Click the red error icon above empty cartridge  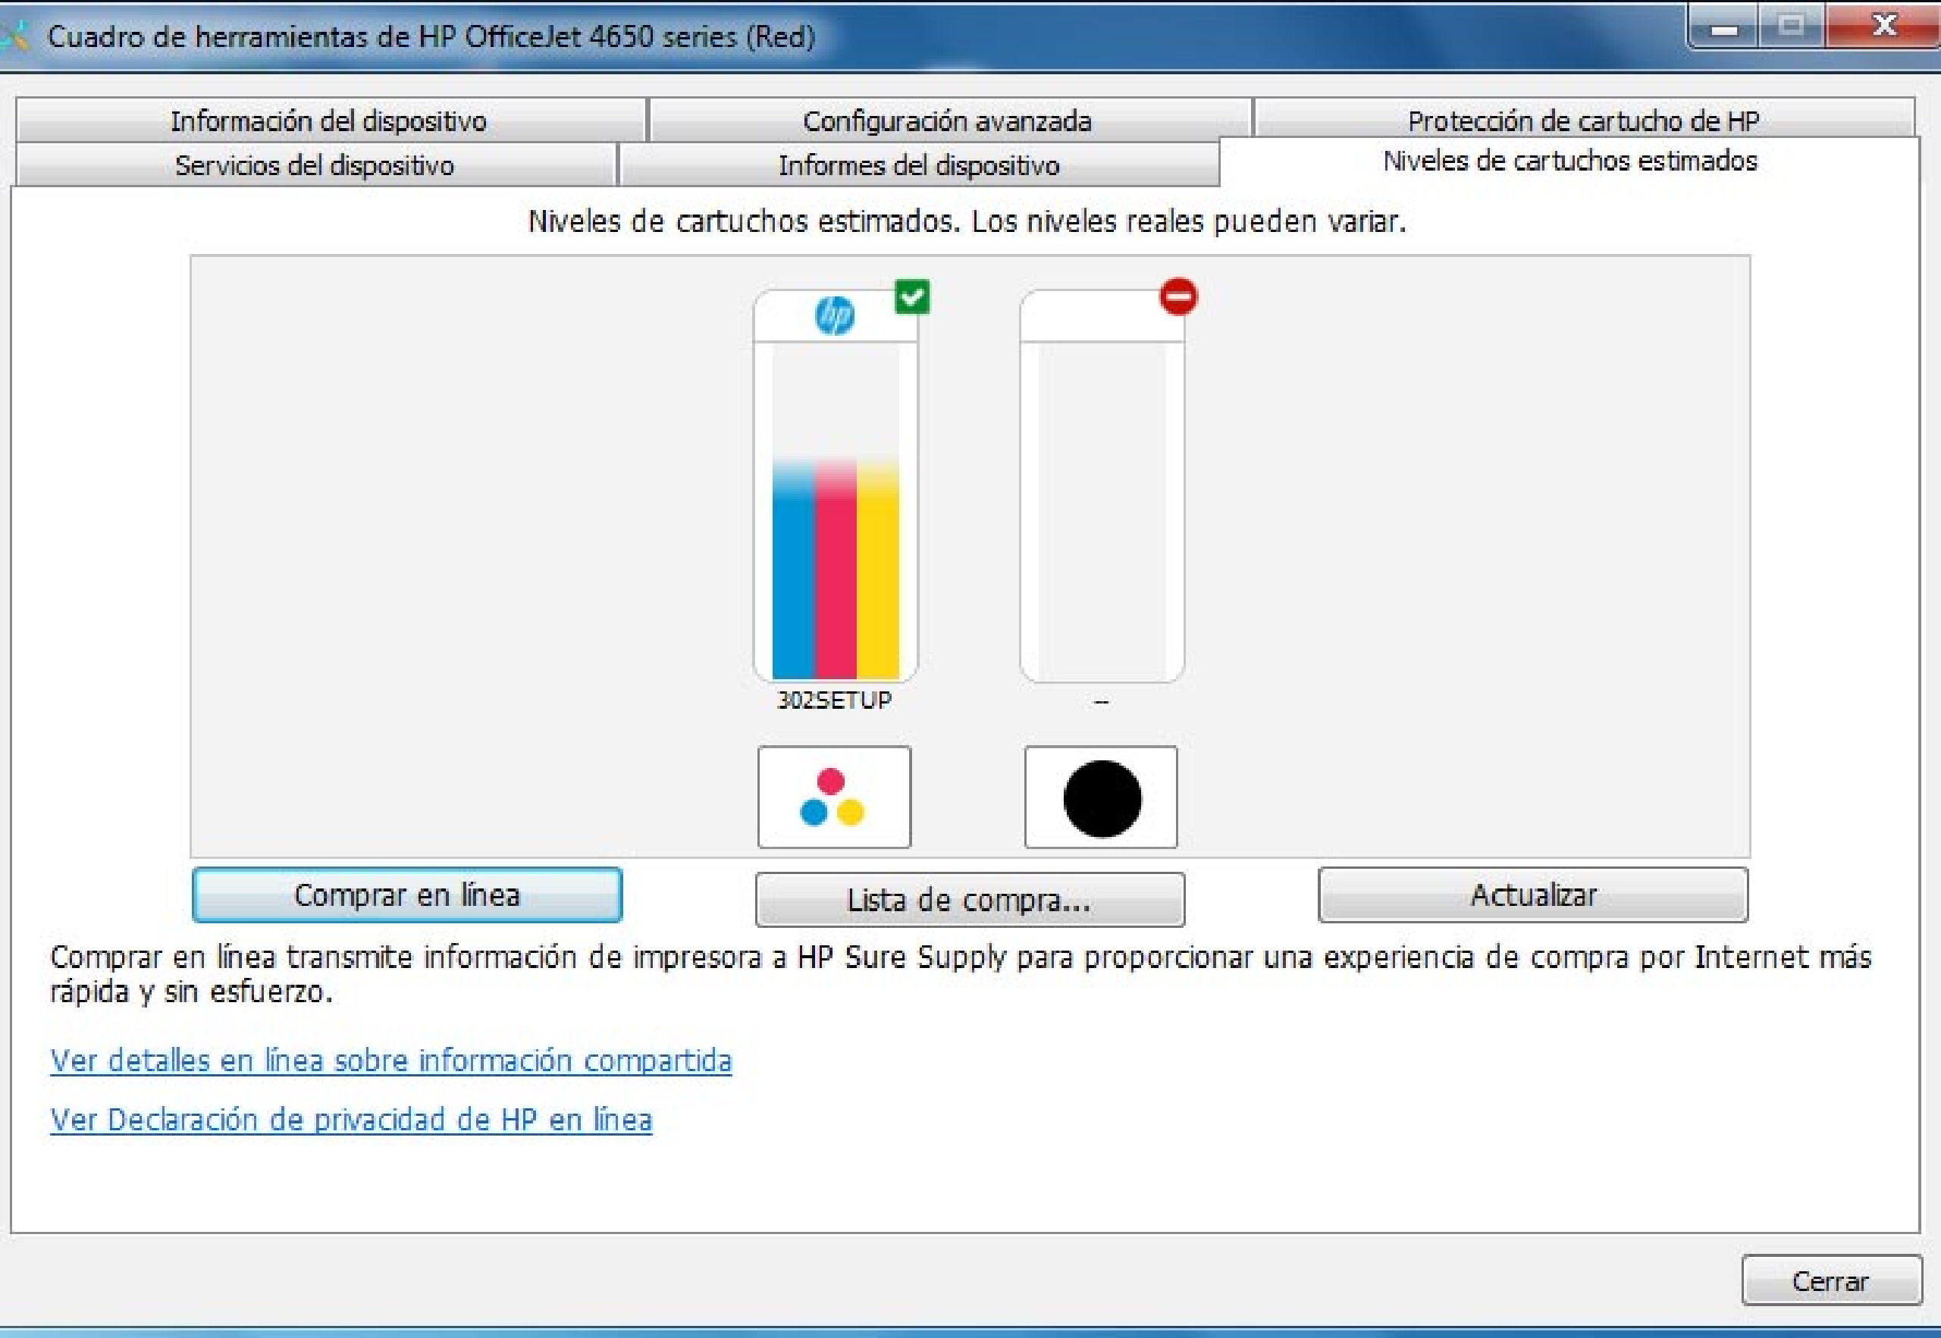(1179, 296)
